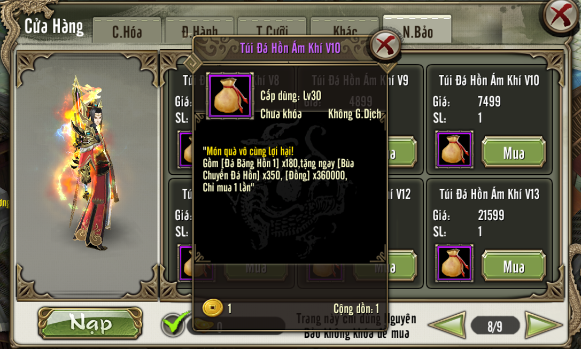Toggle the green checkmark checkbox
The image size is (581, 349).
pyautogui.click(x=173, y=324)
